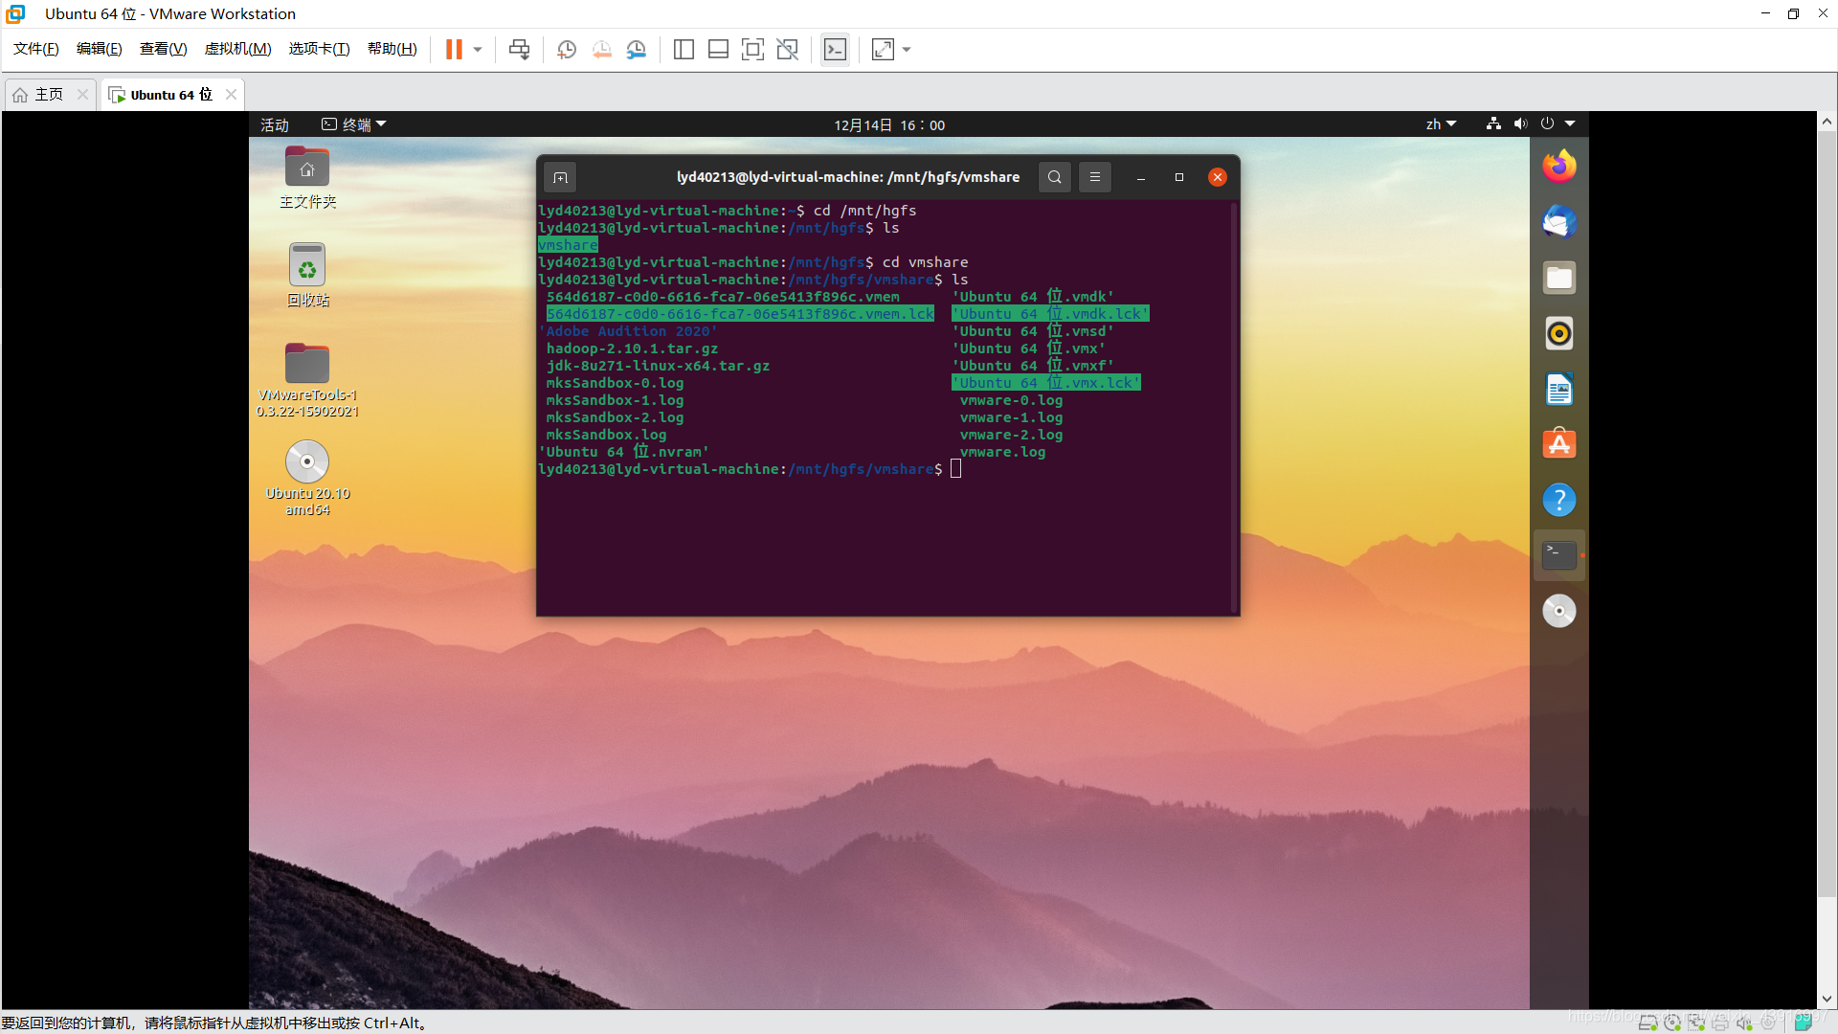Click the terminal search button
The height and width of the screenshot is (1034, 1838).
[x=1054, y=177]
